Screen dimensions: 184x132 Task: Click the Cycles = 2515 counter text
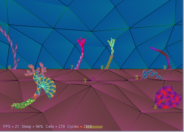80,127
